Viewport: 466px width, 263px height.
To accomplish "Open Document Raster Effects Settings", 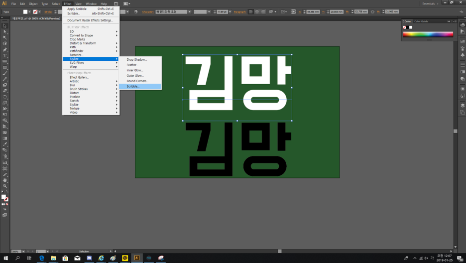I will coord(90,20).
